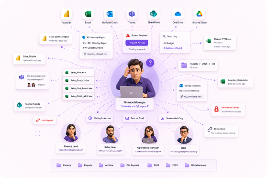Click the Waiting for Access chip
This screenshot has width=267, height=178.
(x=100, y=118)
